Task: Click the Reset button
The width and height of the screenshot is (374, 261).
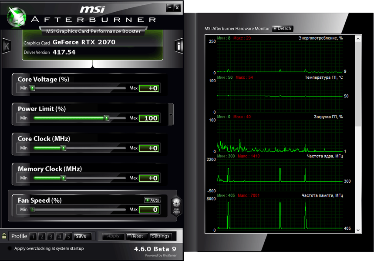Action: coord(137,236)
